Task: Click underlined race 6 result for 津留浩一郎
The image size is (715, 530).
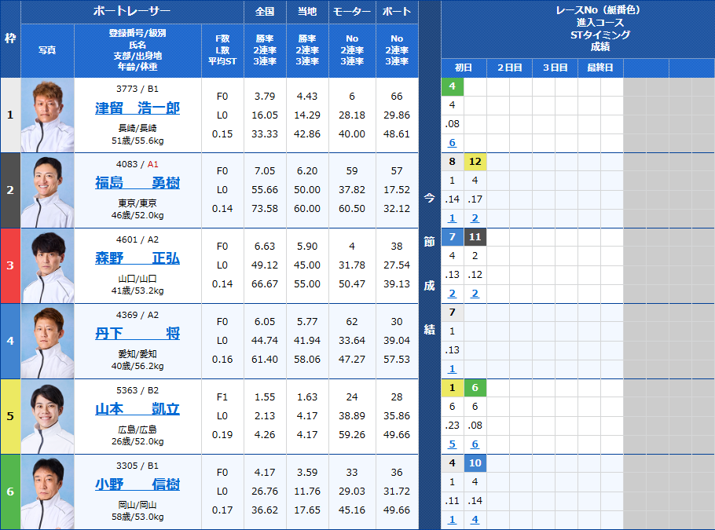Action: (x=452, y=142)
